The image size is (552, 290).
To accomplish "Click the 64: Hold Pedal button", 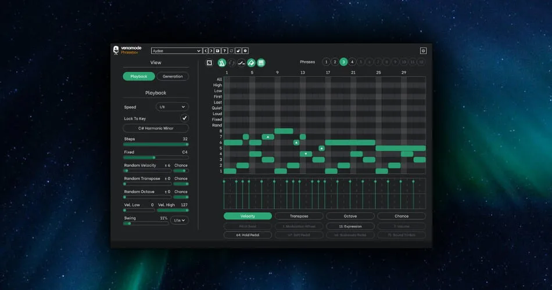I will [248, 235].
